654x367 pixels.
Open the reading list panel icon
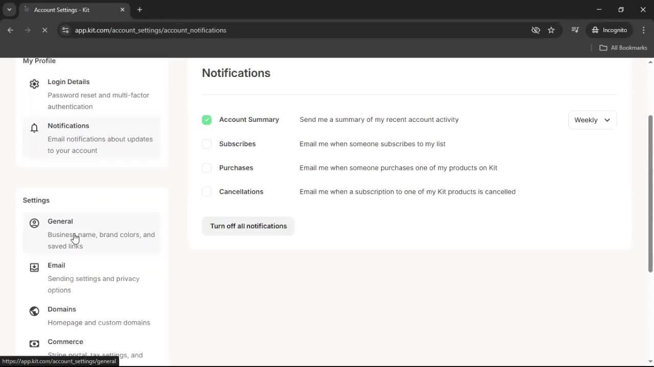pos(575,30)
